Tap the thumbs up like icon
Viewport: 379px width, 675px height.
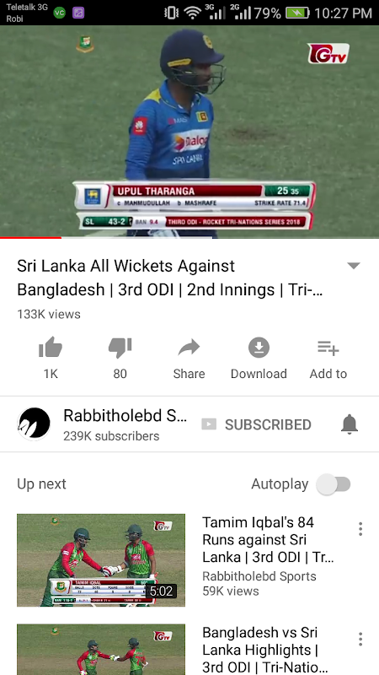(x=51, y=348)
